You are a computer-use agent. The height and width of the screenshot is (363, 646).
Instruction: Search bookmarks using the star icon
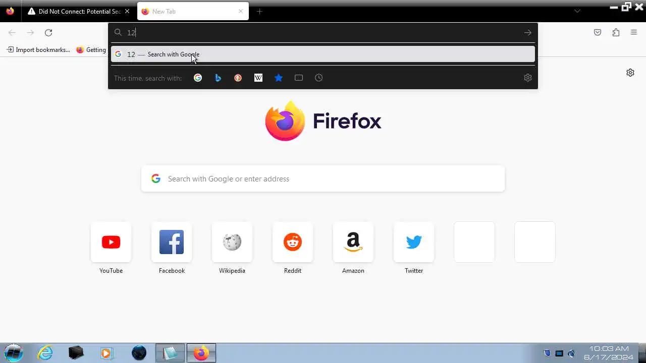coord(279,78)
